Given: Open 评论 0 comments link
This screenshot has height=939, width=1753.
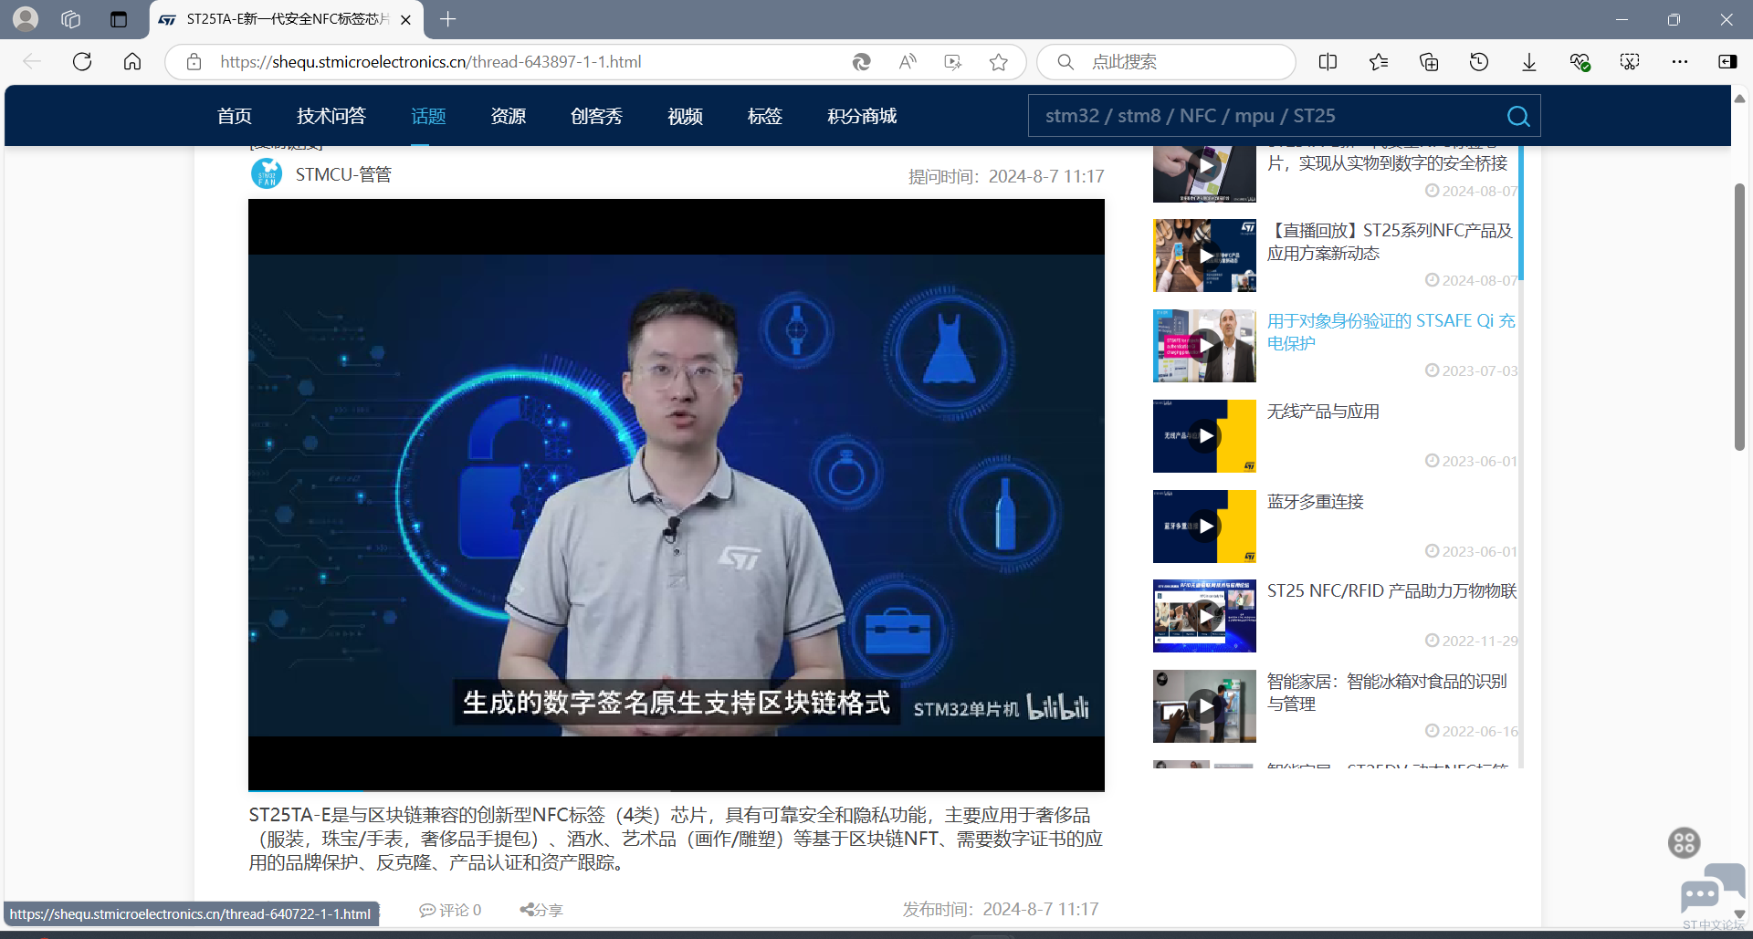Looking at the screenshot, I should (x=450, y=910).
